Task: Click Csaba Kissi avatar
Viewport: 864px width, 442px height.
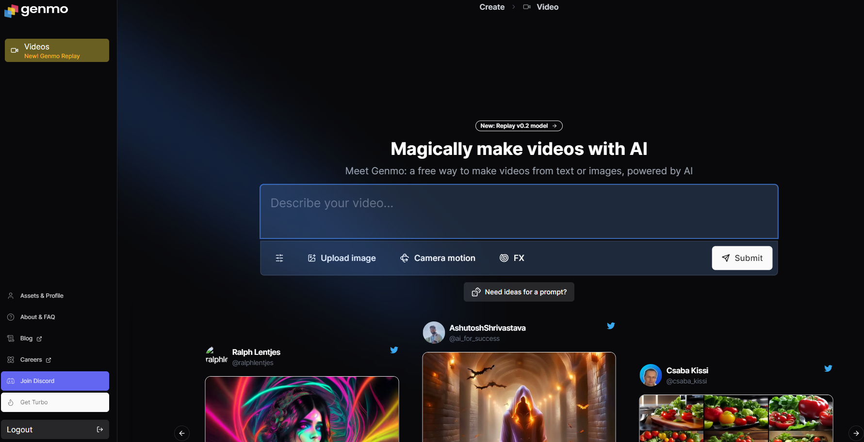Action: click(651, 375)
